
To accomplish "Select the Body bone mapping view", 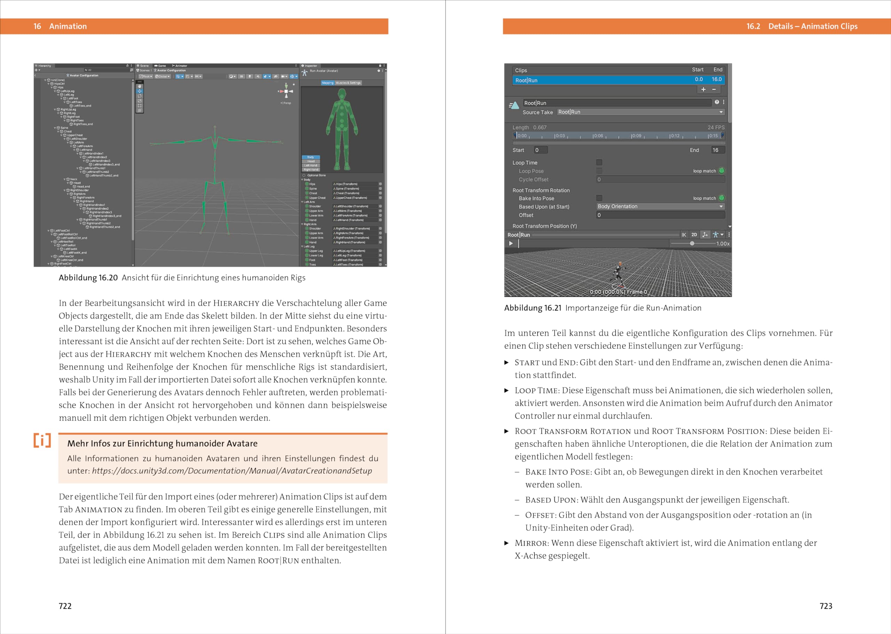I will 311,157.
